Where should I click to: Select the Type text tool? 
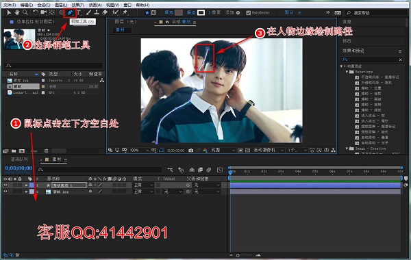(79, 12)
